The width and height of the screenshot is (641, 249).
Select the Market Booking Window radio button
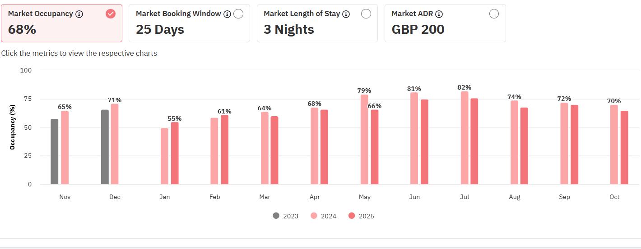pyautogui.click(x=238, y=14)
